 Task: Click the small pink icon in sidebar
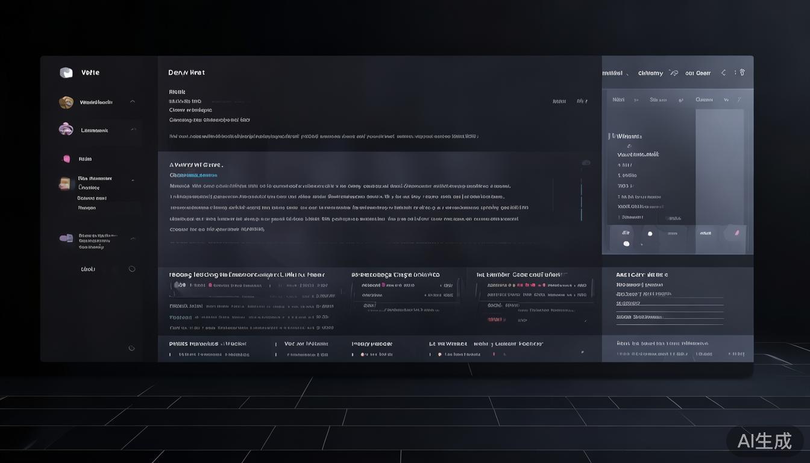pyautogui.click(x=66, y=159)
